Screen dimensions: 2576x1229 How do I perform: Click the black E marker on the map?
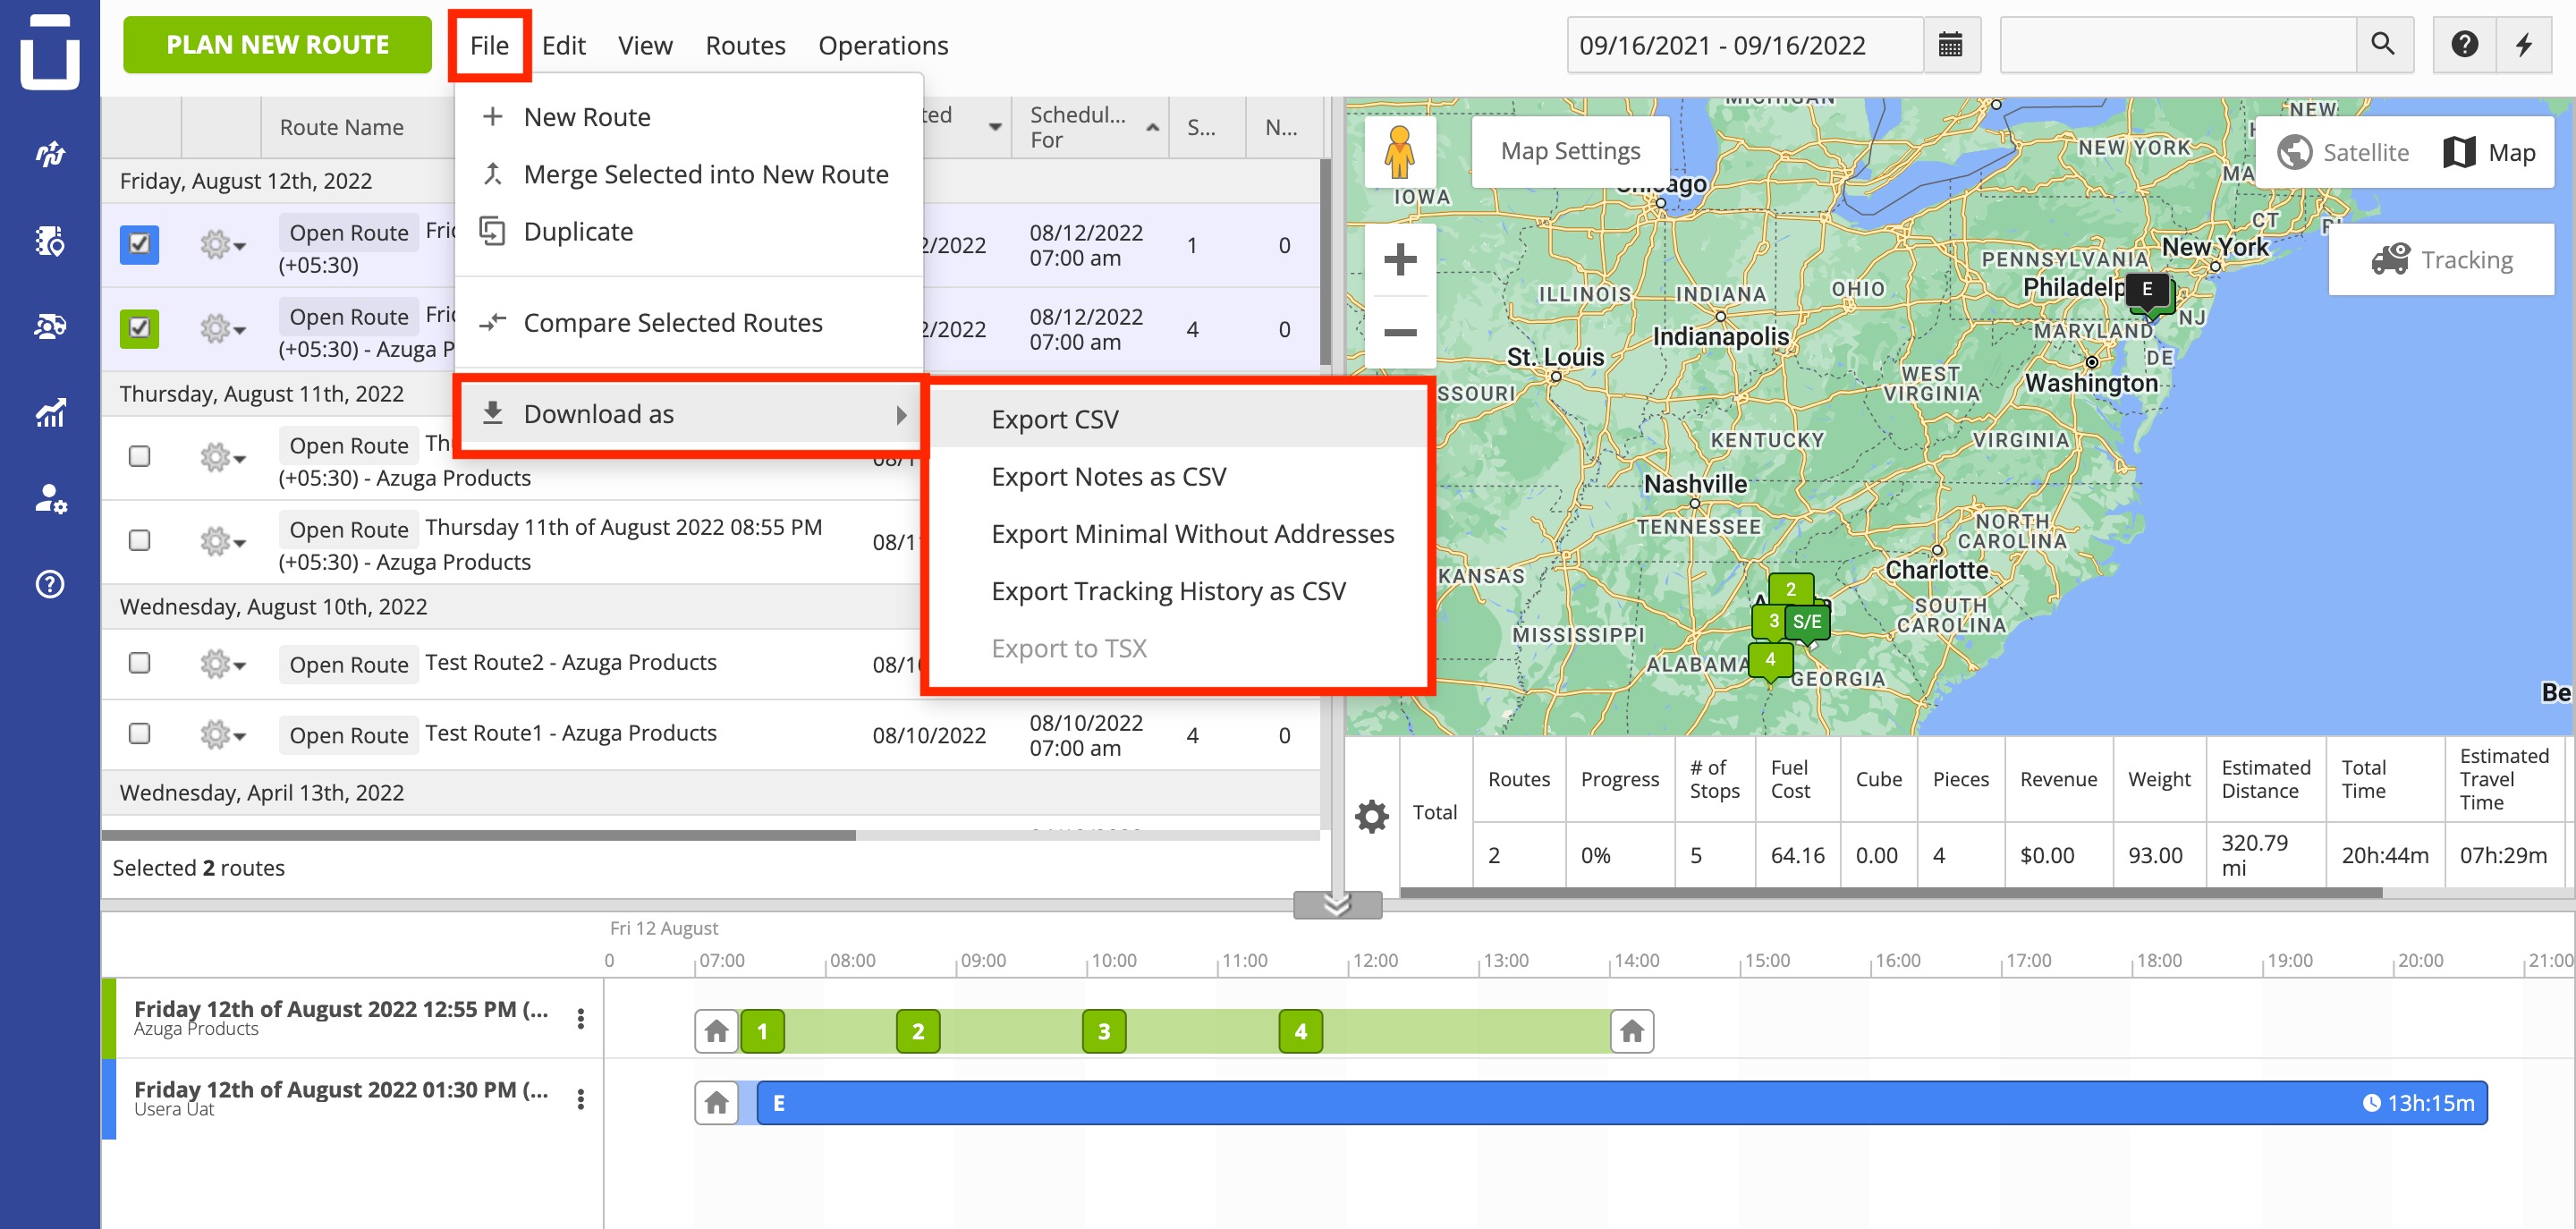(2146, 290)
